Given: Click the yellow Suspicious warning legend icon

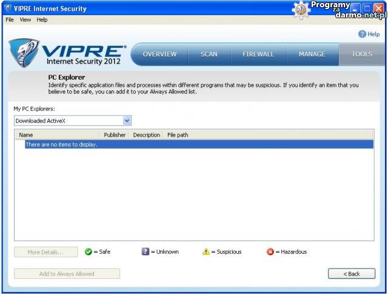Looking at the screenshot, I should tap(206, 251).
